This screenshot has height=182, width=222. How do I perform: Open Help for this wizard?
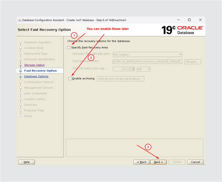click(27, 162)
